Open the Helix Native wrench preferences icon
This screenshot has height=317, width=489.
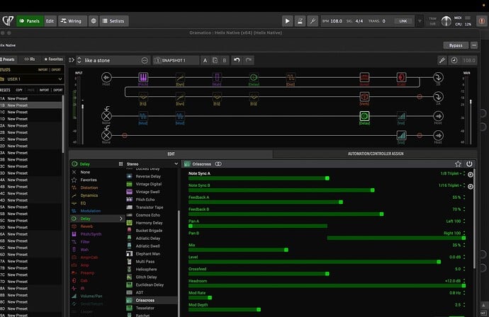pyautogui.click(x=442, y=60)
